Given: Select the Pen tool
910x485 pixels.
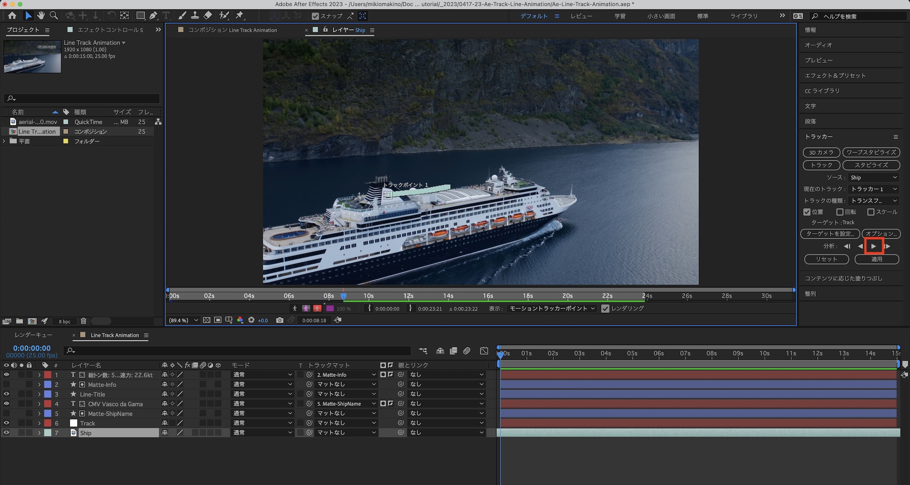Looking at the screenshot, I should click(153, 15).
